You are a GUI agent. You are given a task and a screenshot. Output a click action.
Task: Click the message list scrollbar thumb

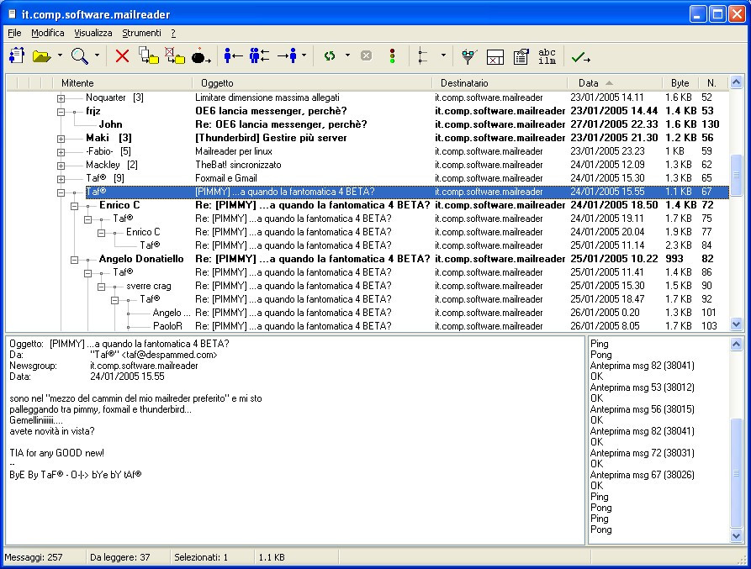(736, 175)
